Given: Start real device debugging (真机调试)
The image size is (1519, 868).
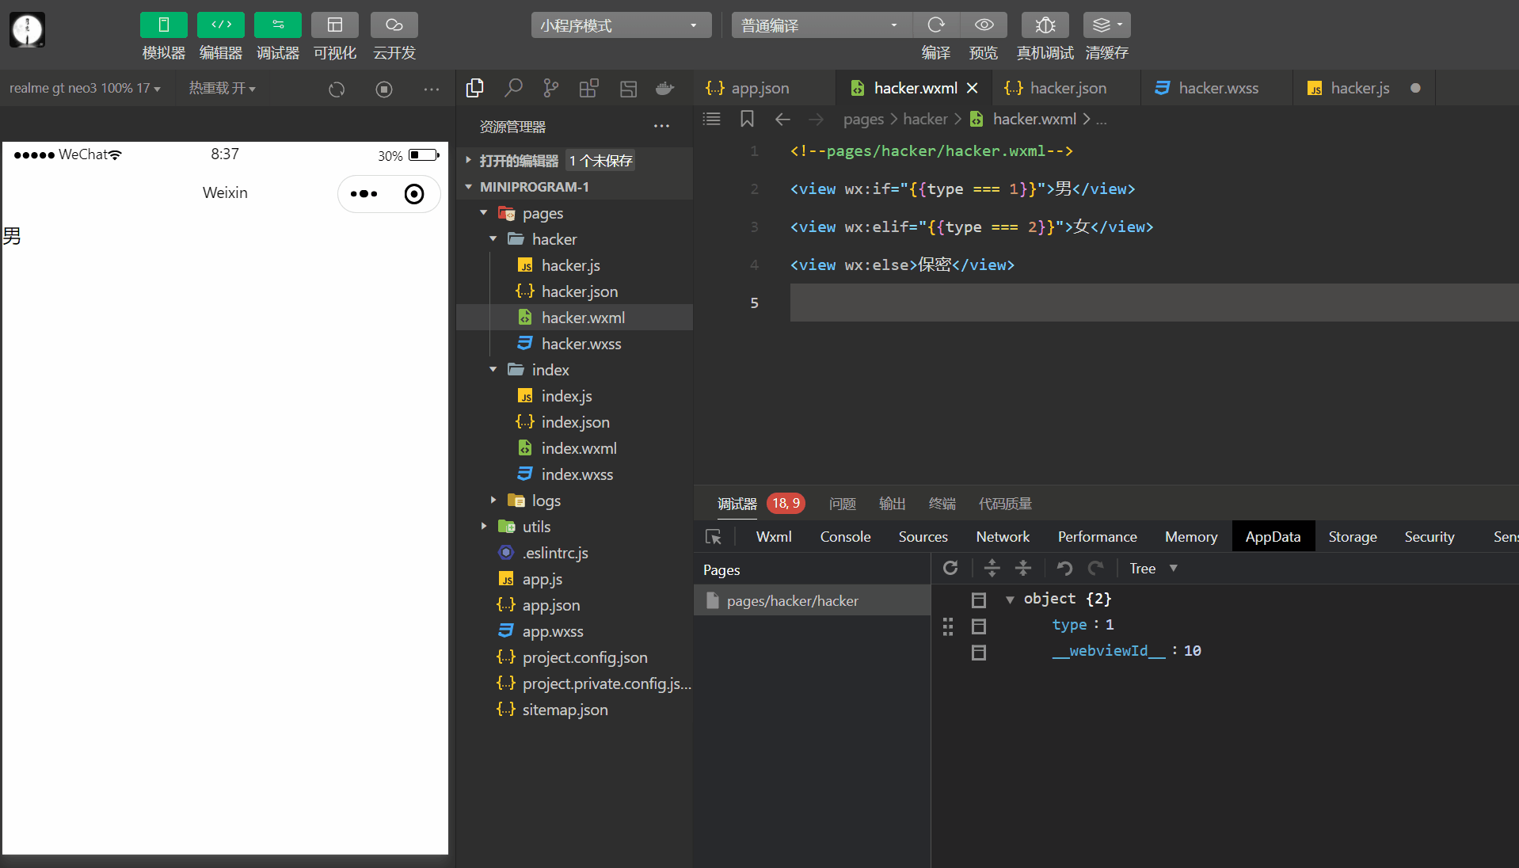Looking at the screenshot, I should coord(1045,25).
